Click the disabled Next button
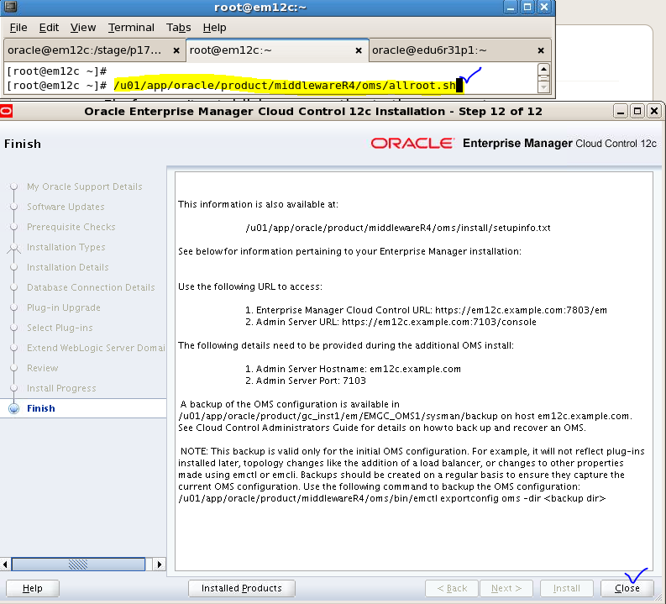Image resolution: width=666 pixels, height=604 pixels. point(506,588)
